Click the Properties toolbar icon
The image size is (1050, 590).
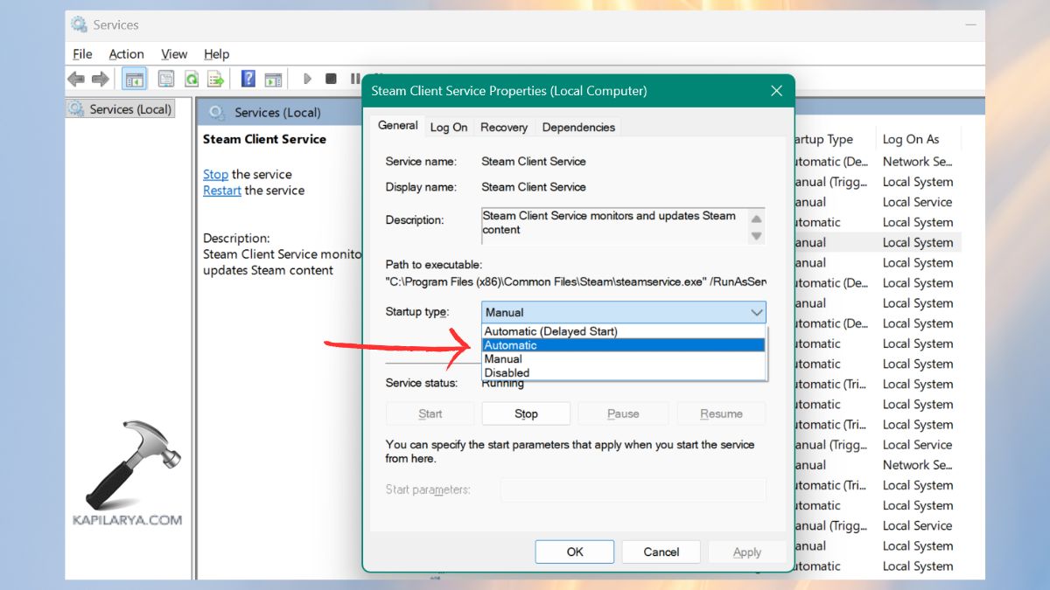(x=165, y=80)
